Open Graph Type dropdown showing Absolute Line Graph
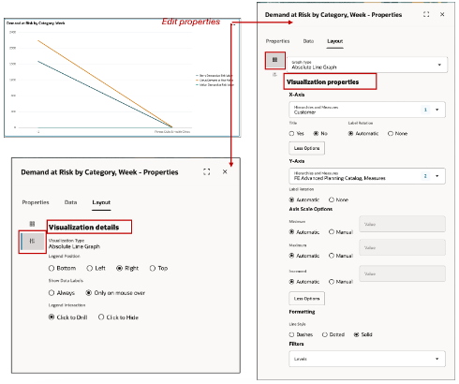The image size is (459, 384). 367,65
